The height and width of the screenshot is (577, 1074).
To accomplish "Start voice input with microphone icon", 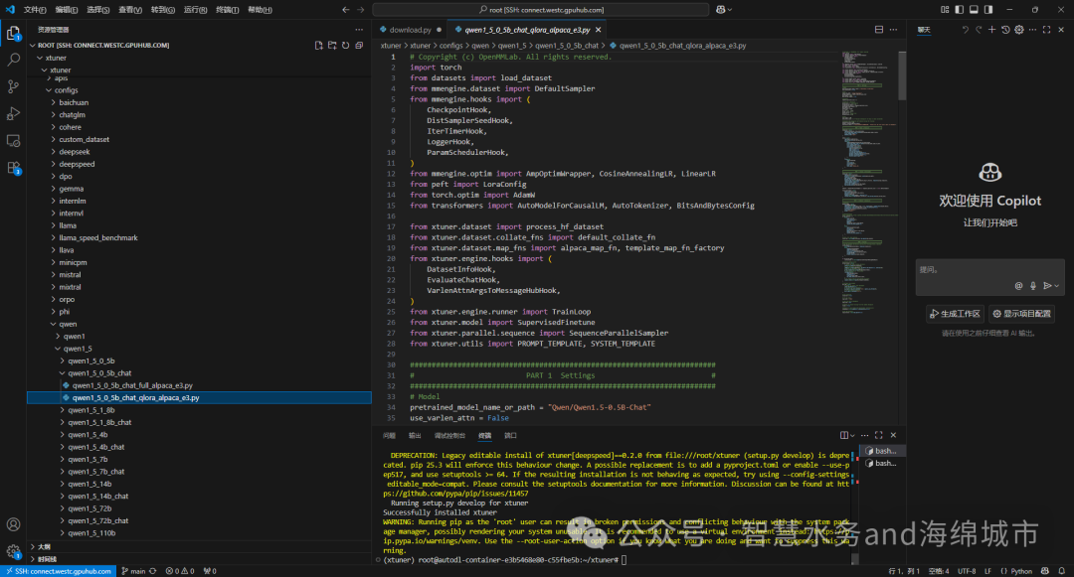I will click(1033, 286).
